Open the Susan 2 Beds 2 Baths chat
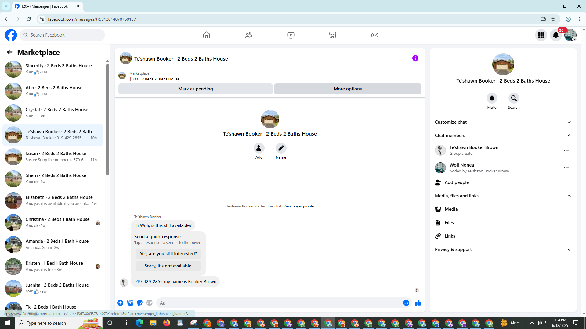The image size is (586, 329). pyautogui.click(x=53, y=157)
